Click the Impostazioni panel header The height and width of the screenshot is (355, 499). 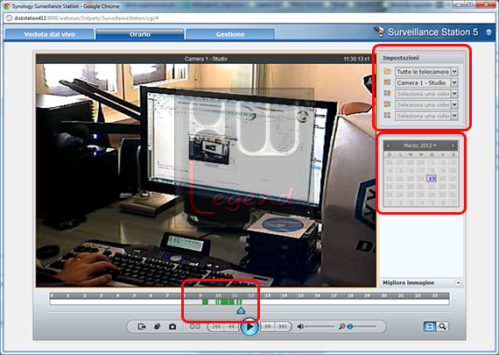(x=420, y=58)
